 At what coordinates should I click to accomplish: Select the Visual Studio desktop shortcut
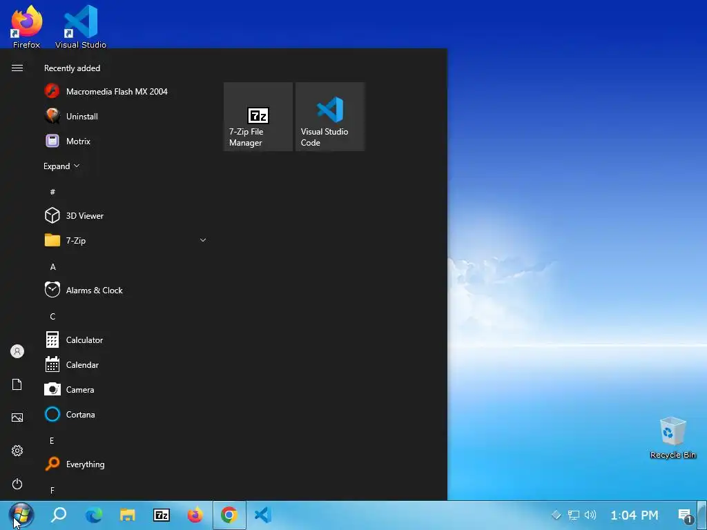[81, 26]
